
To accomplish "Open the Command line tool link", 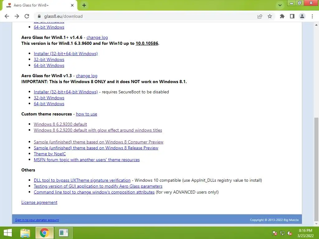I will 94,192.
